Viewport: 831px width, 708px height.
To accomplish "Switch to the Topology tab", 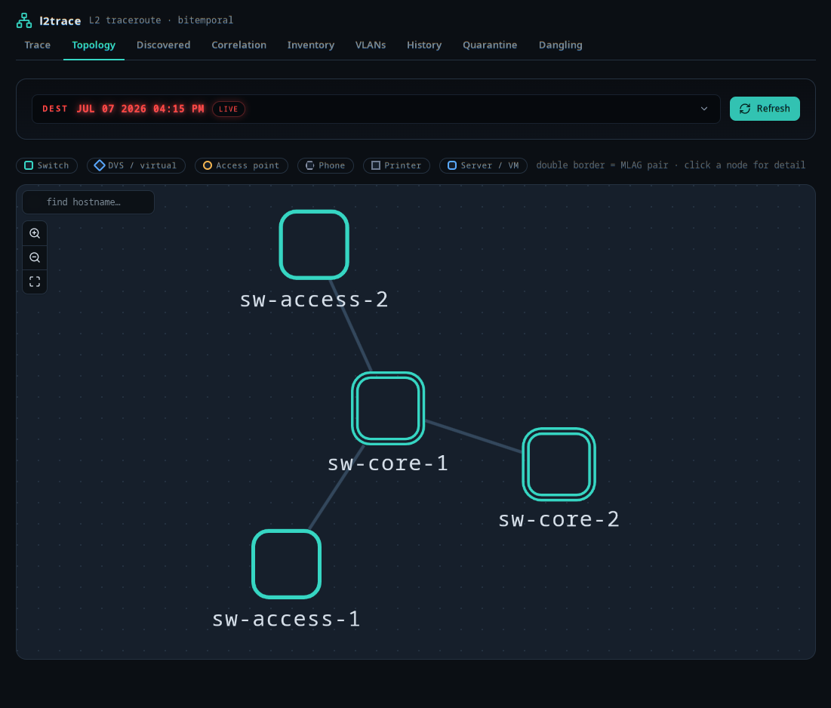I will (x=94, y=45).
